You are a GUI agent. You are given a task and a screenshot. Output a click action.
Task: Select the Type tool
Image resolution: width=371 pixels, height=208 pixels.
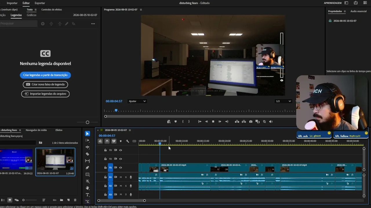point(88,195)
